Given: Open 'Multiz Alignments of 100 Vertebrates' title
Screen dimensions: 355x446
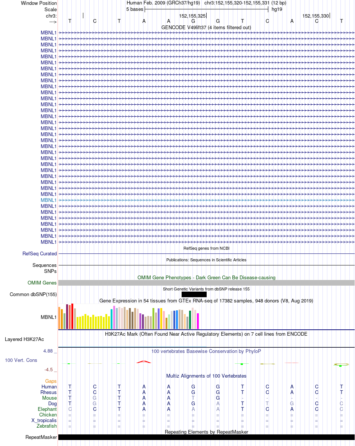Looking at the screenshot, I should pos(206,376).
